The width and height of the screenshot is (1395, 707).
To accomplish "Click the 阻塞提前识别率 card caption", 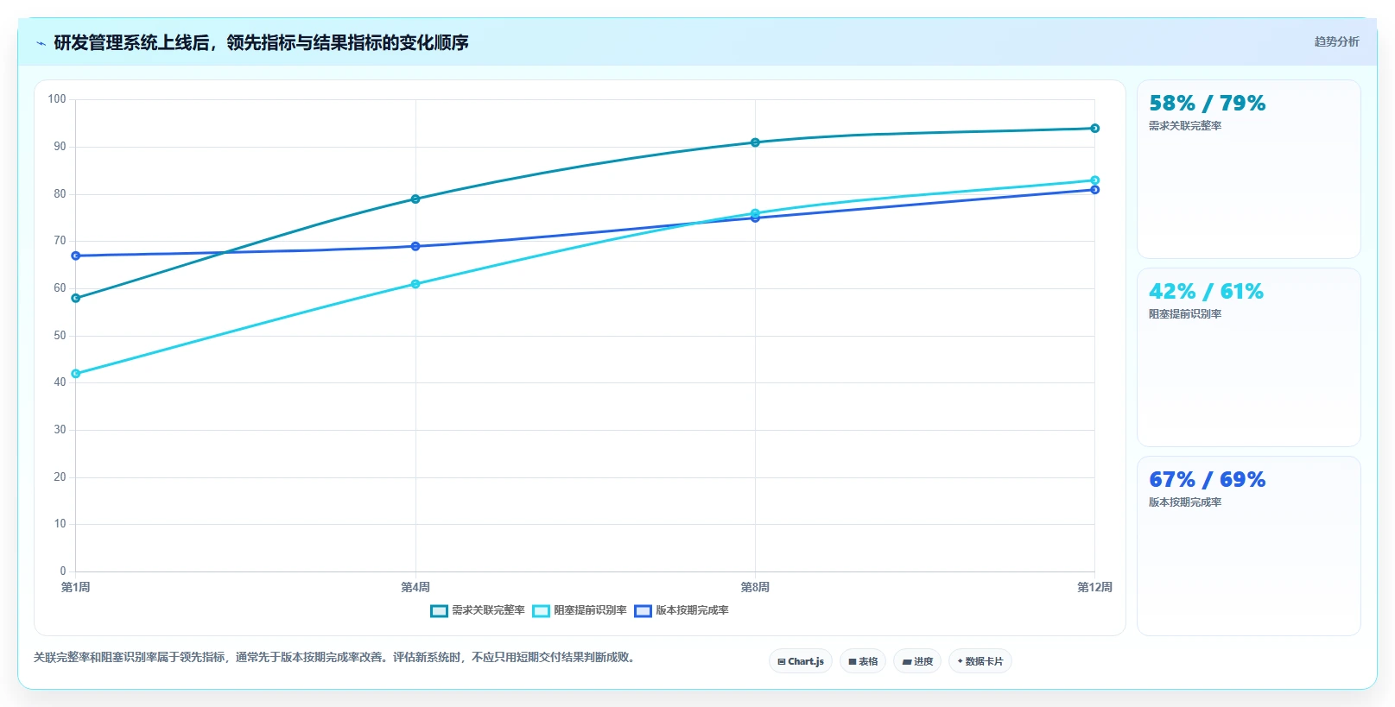I will (x=1185, y=314).
